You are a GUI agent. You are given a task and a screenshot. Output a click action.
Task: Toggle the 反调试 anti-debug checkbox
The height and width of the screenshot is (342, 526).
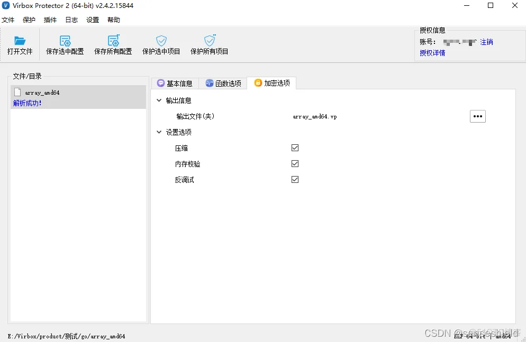pyautogui.click(x=295, y=180)
